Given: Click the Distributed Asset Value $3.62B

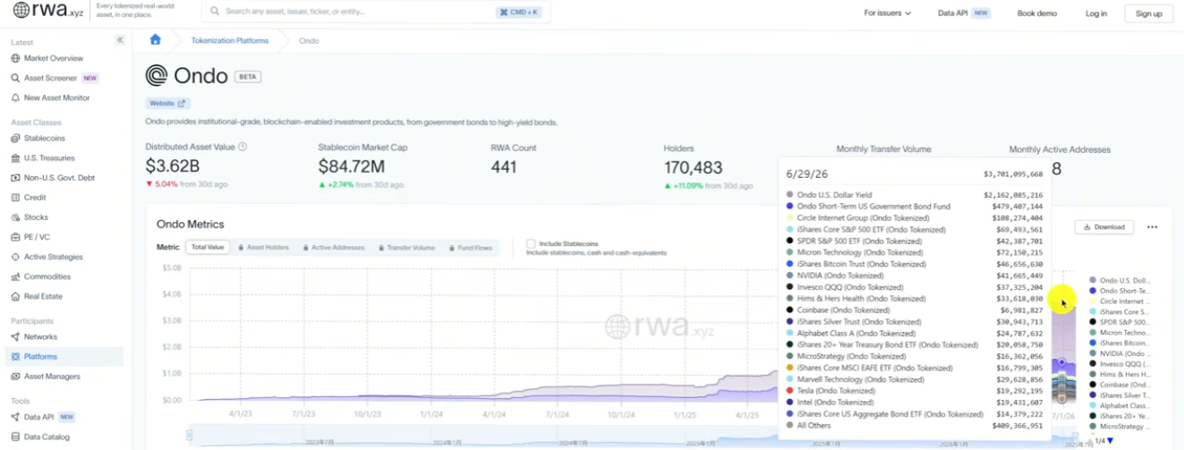Looking at the screenshot, I should point(173,166).
